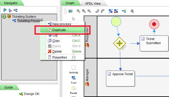
Task: Select the Ticketing Process tree item
Action: [30, 21]
